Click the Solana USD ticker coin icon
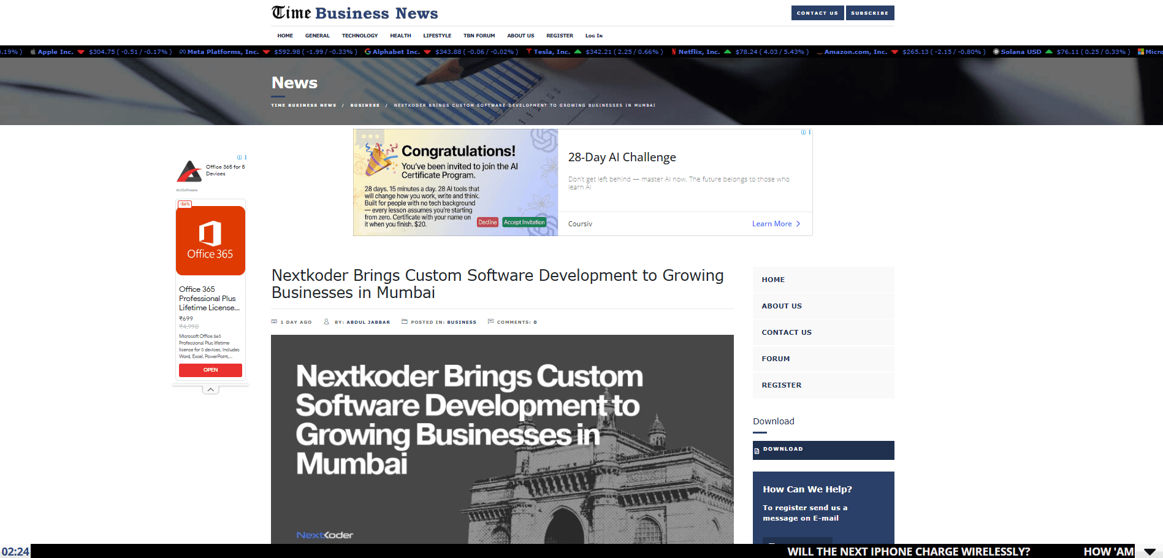Image resolution: width=1163 pixels, height=558 pixels. click(x=996, y=52)
